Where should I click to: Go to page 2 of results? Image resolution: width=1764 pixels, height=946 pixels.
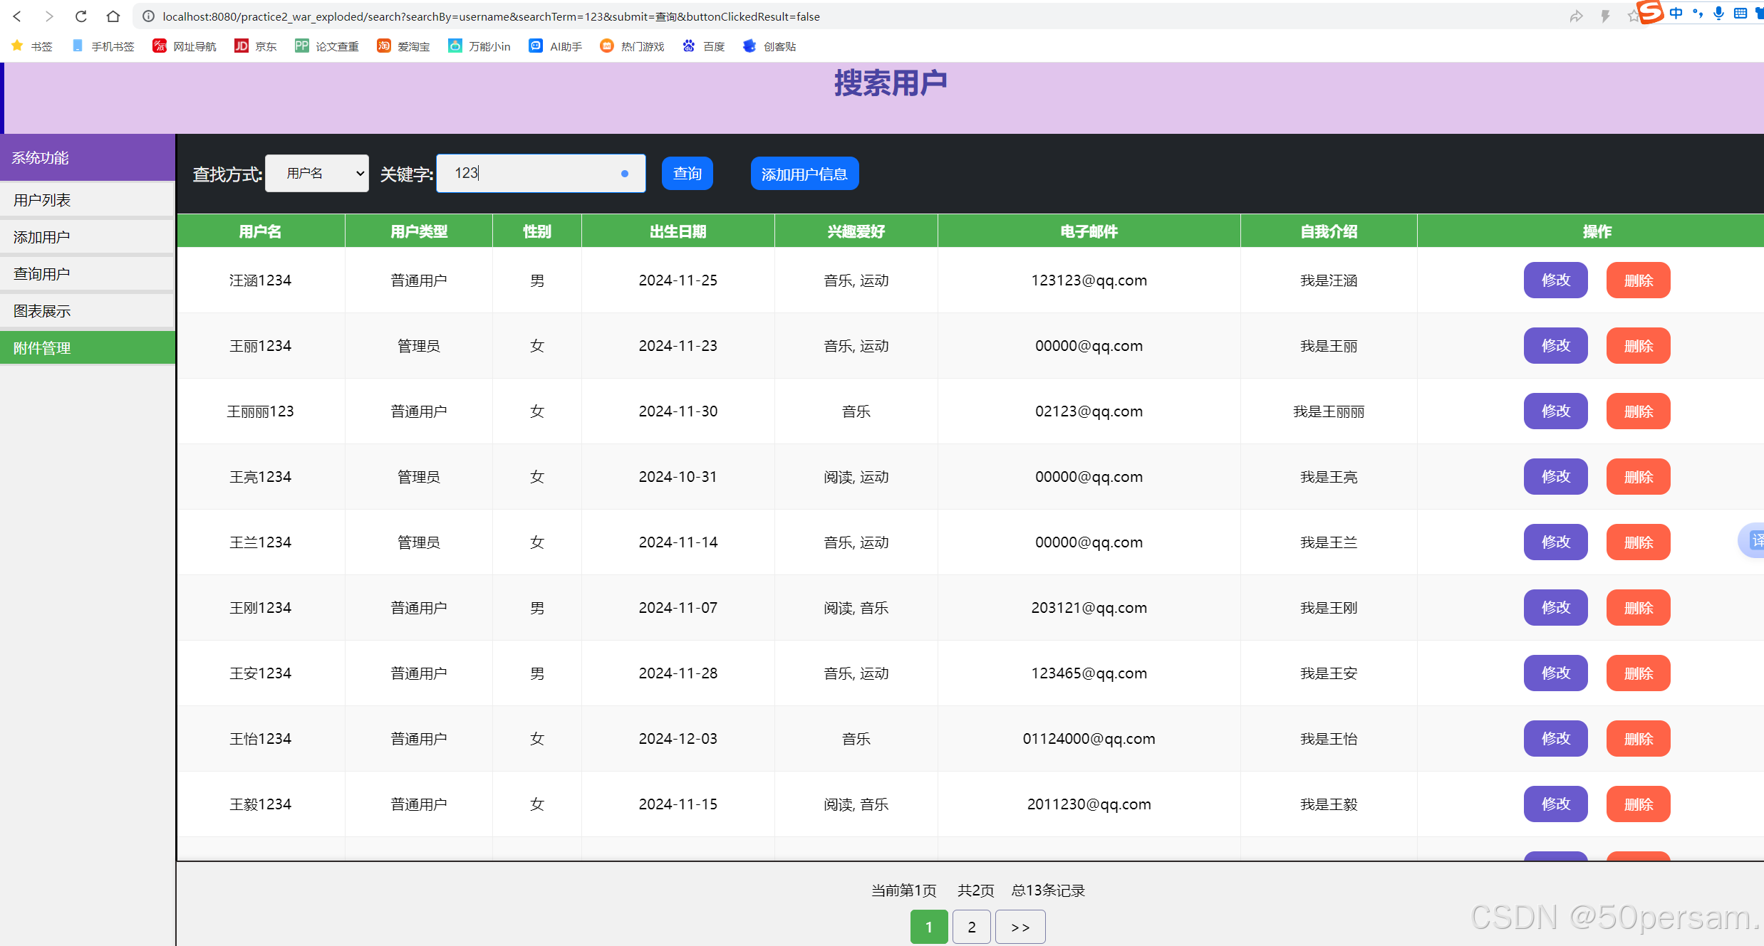(x=971, y=927)
